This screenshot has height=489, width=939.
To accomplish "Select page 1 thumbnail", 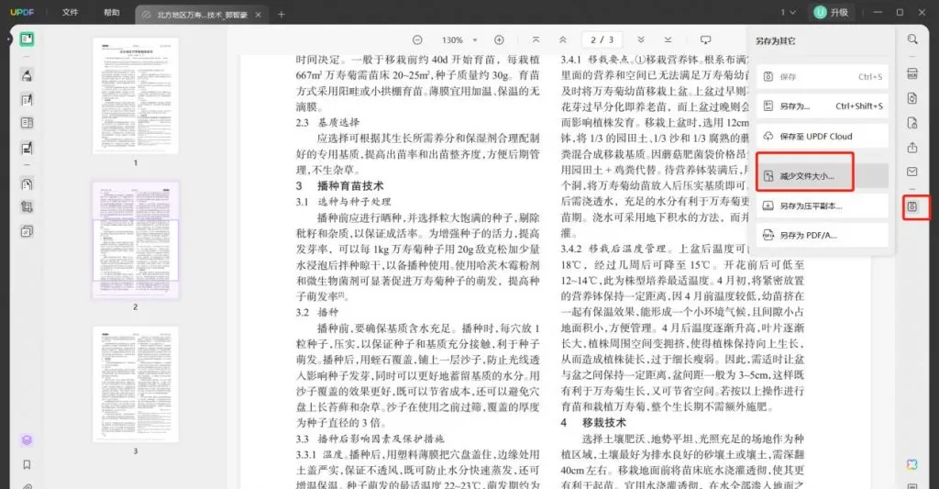I will tap(136, 96).
